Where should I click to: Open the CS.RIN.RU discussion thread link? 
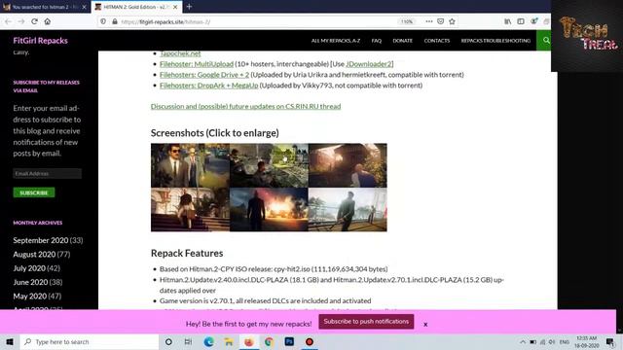[x=245, y=106]
